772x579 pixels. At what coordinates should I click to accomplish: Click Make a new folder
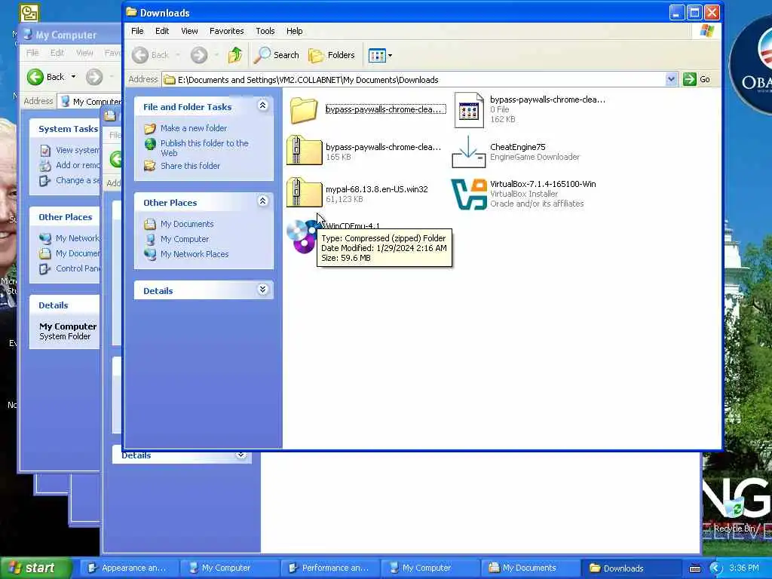tap(194, 128)
